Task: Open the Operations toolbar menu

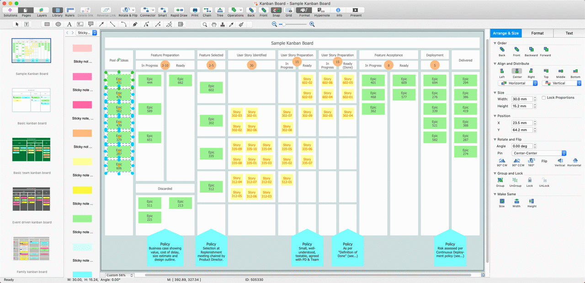Action: 235,10
